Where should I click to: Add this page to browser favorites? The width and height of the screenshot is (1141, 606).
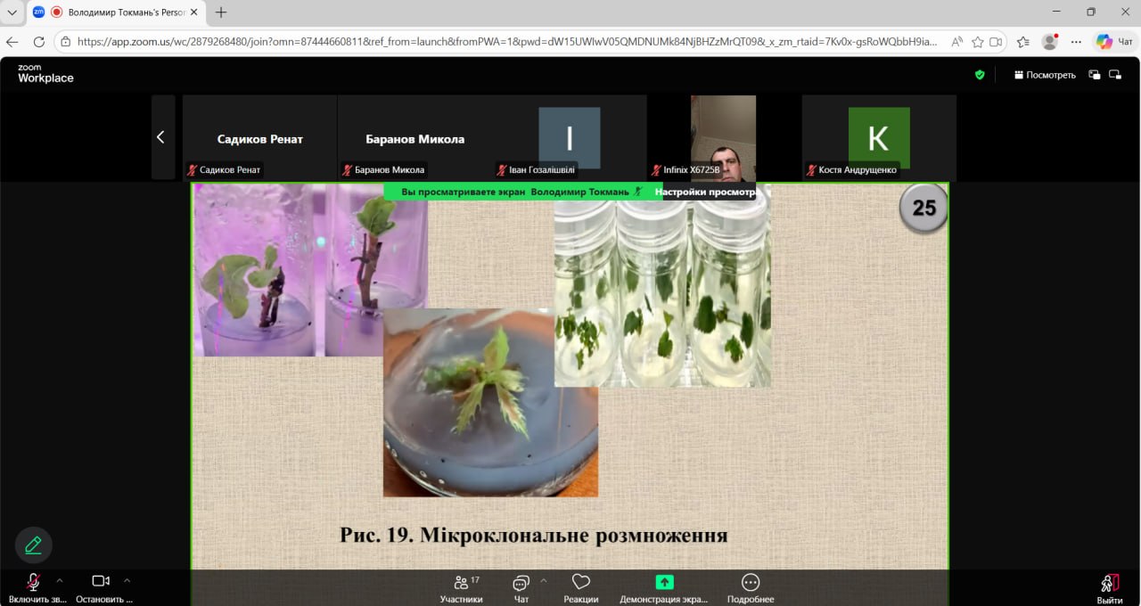tap(977, 42)
